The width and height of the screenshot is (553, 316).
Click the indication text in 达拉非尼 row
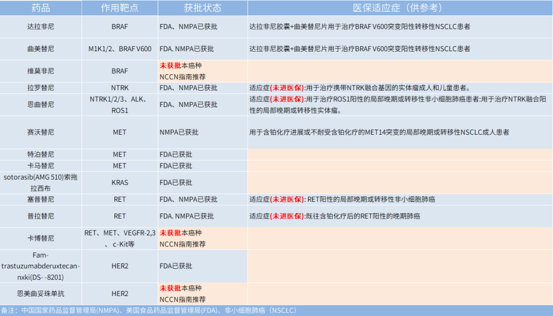coord(359,27)
